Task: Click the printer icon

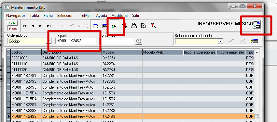Action: point(134,26)
